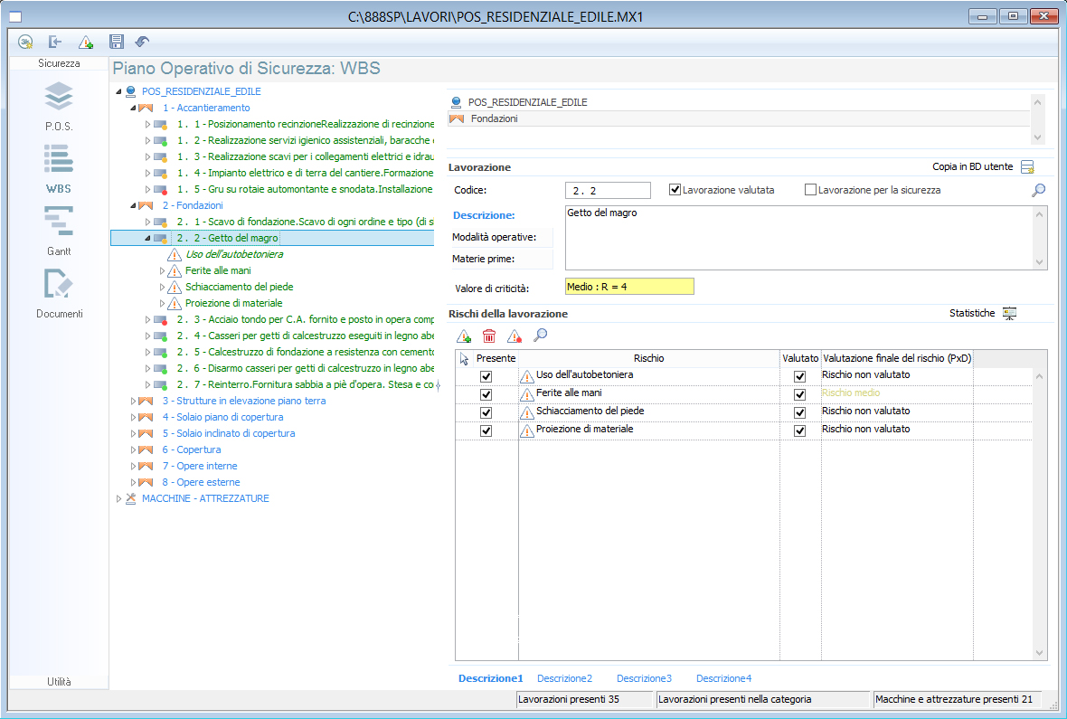Click MACCHINE - ATTREZZATURE tools icon
Viewport: 1067px width, 719px height.
tap(130, 498)
